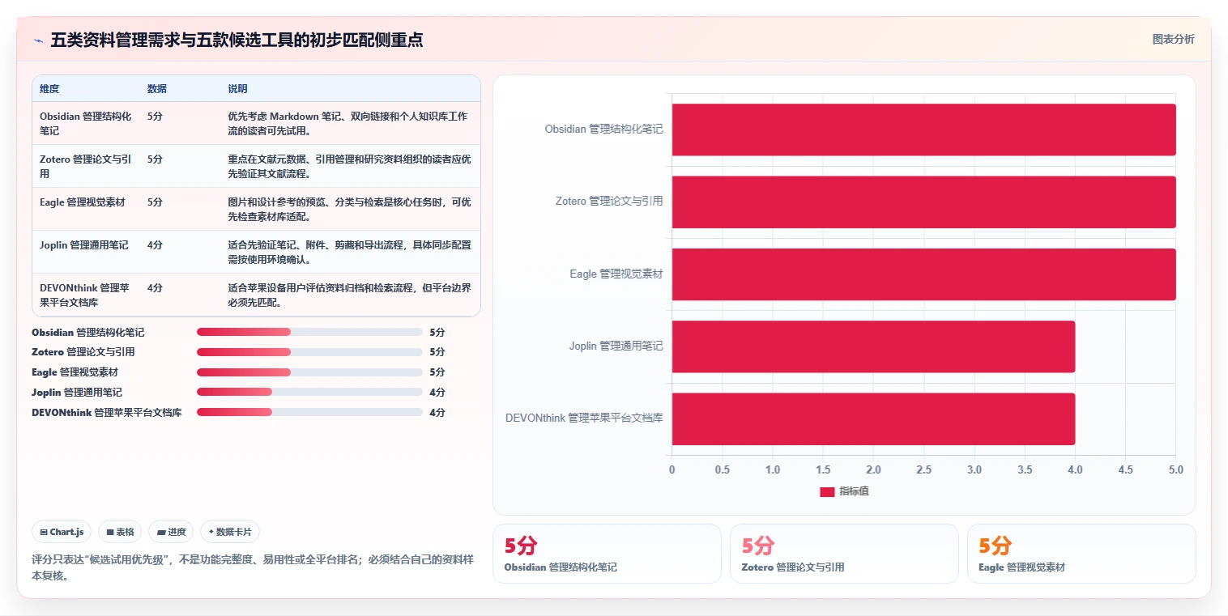
Task: Click the 数据 column header
Action: pyautogui.click(x=157, y=89)
